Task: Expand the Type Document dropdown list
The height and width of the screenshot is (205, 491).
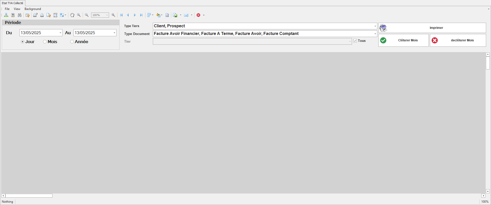Action: 375,34
